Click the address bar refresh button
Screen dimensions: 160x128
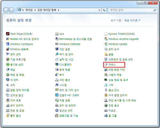coord(104,10)
